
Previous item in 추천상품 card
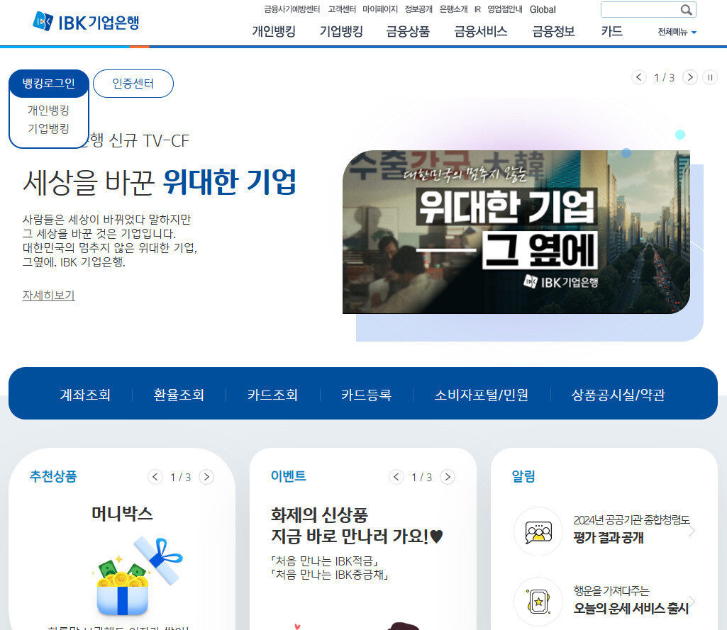tap(155, 477)
